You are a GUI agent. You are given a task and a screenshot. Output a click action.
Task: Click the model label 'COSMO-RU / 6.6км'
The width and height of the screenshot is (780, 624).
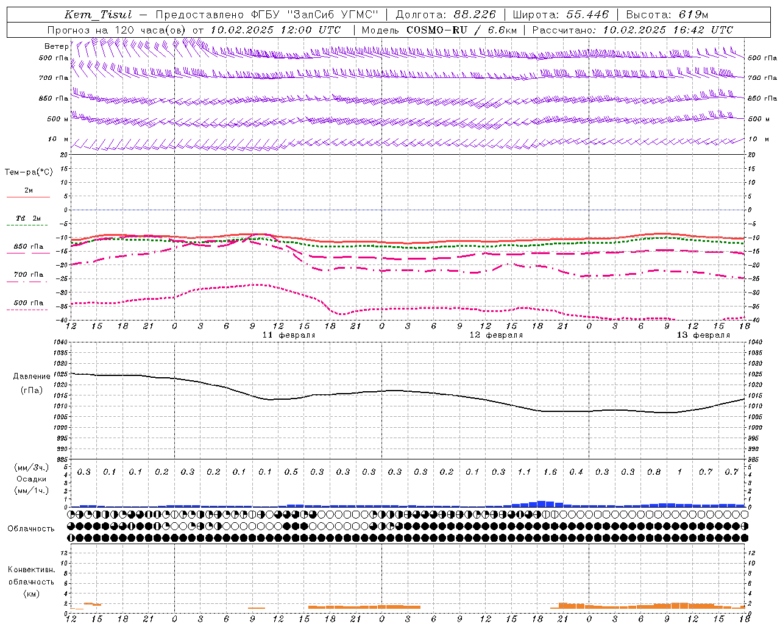pos(461,30)
